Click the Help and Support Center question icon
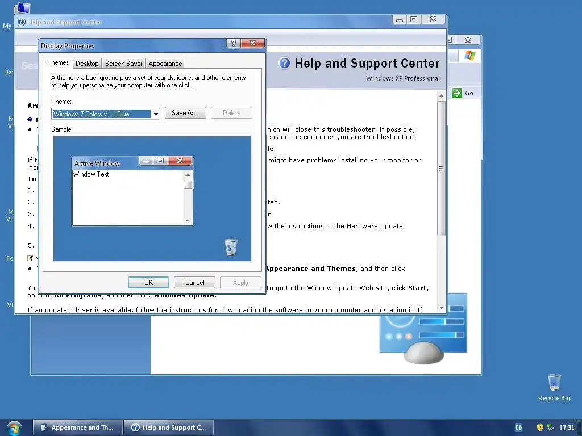Viewport: 582px width, 436px height. [285, 63]
